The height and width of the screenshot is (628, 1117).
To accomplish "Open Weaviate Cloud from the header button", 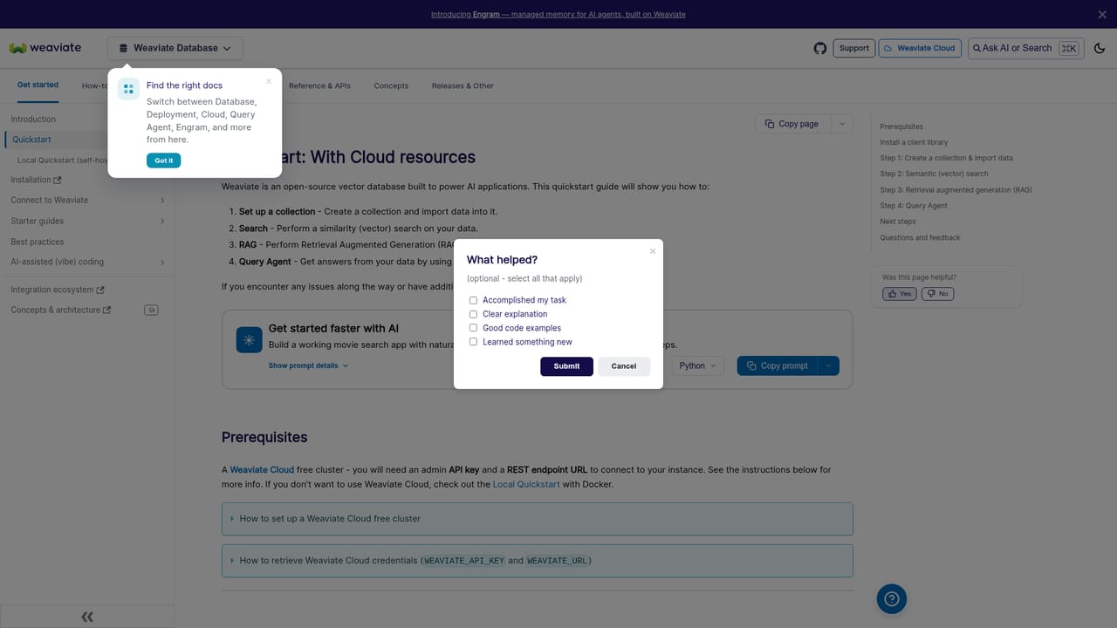I will 920,48.
